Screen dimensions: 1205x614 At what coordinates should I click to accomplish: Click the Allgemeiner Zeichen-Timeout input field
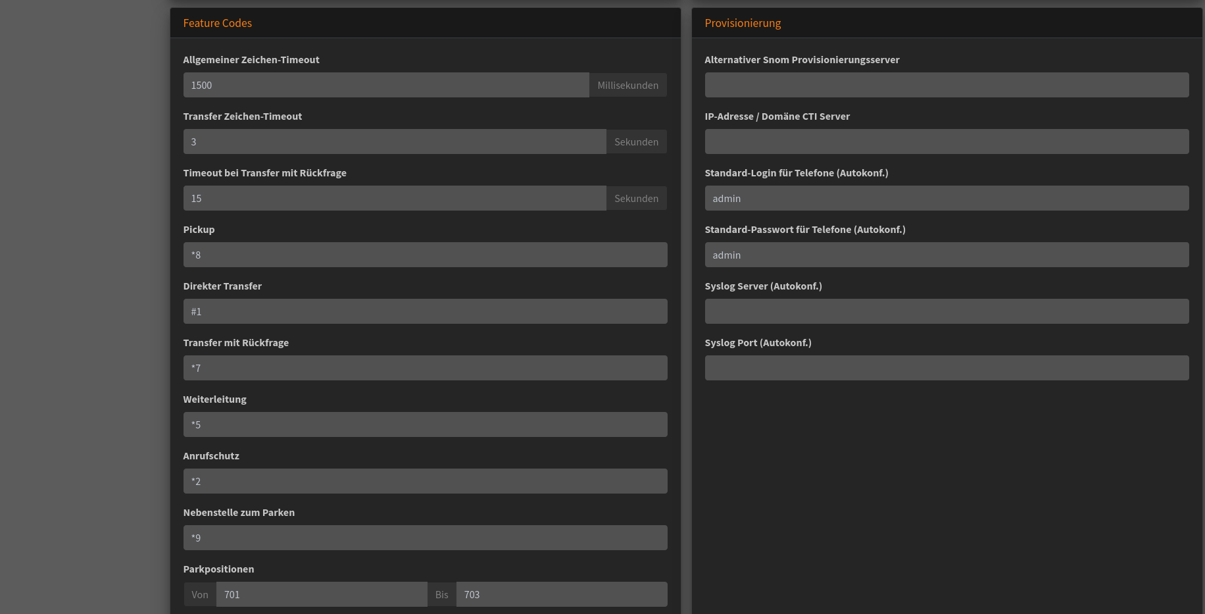coord(385,85)
